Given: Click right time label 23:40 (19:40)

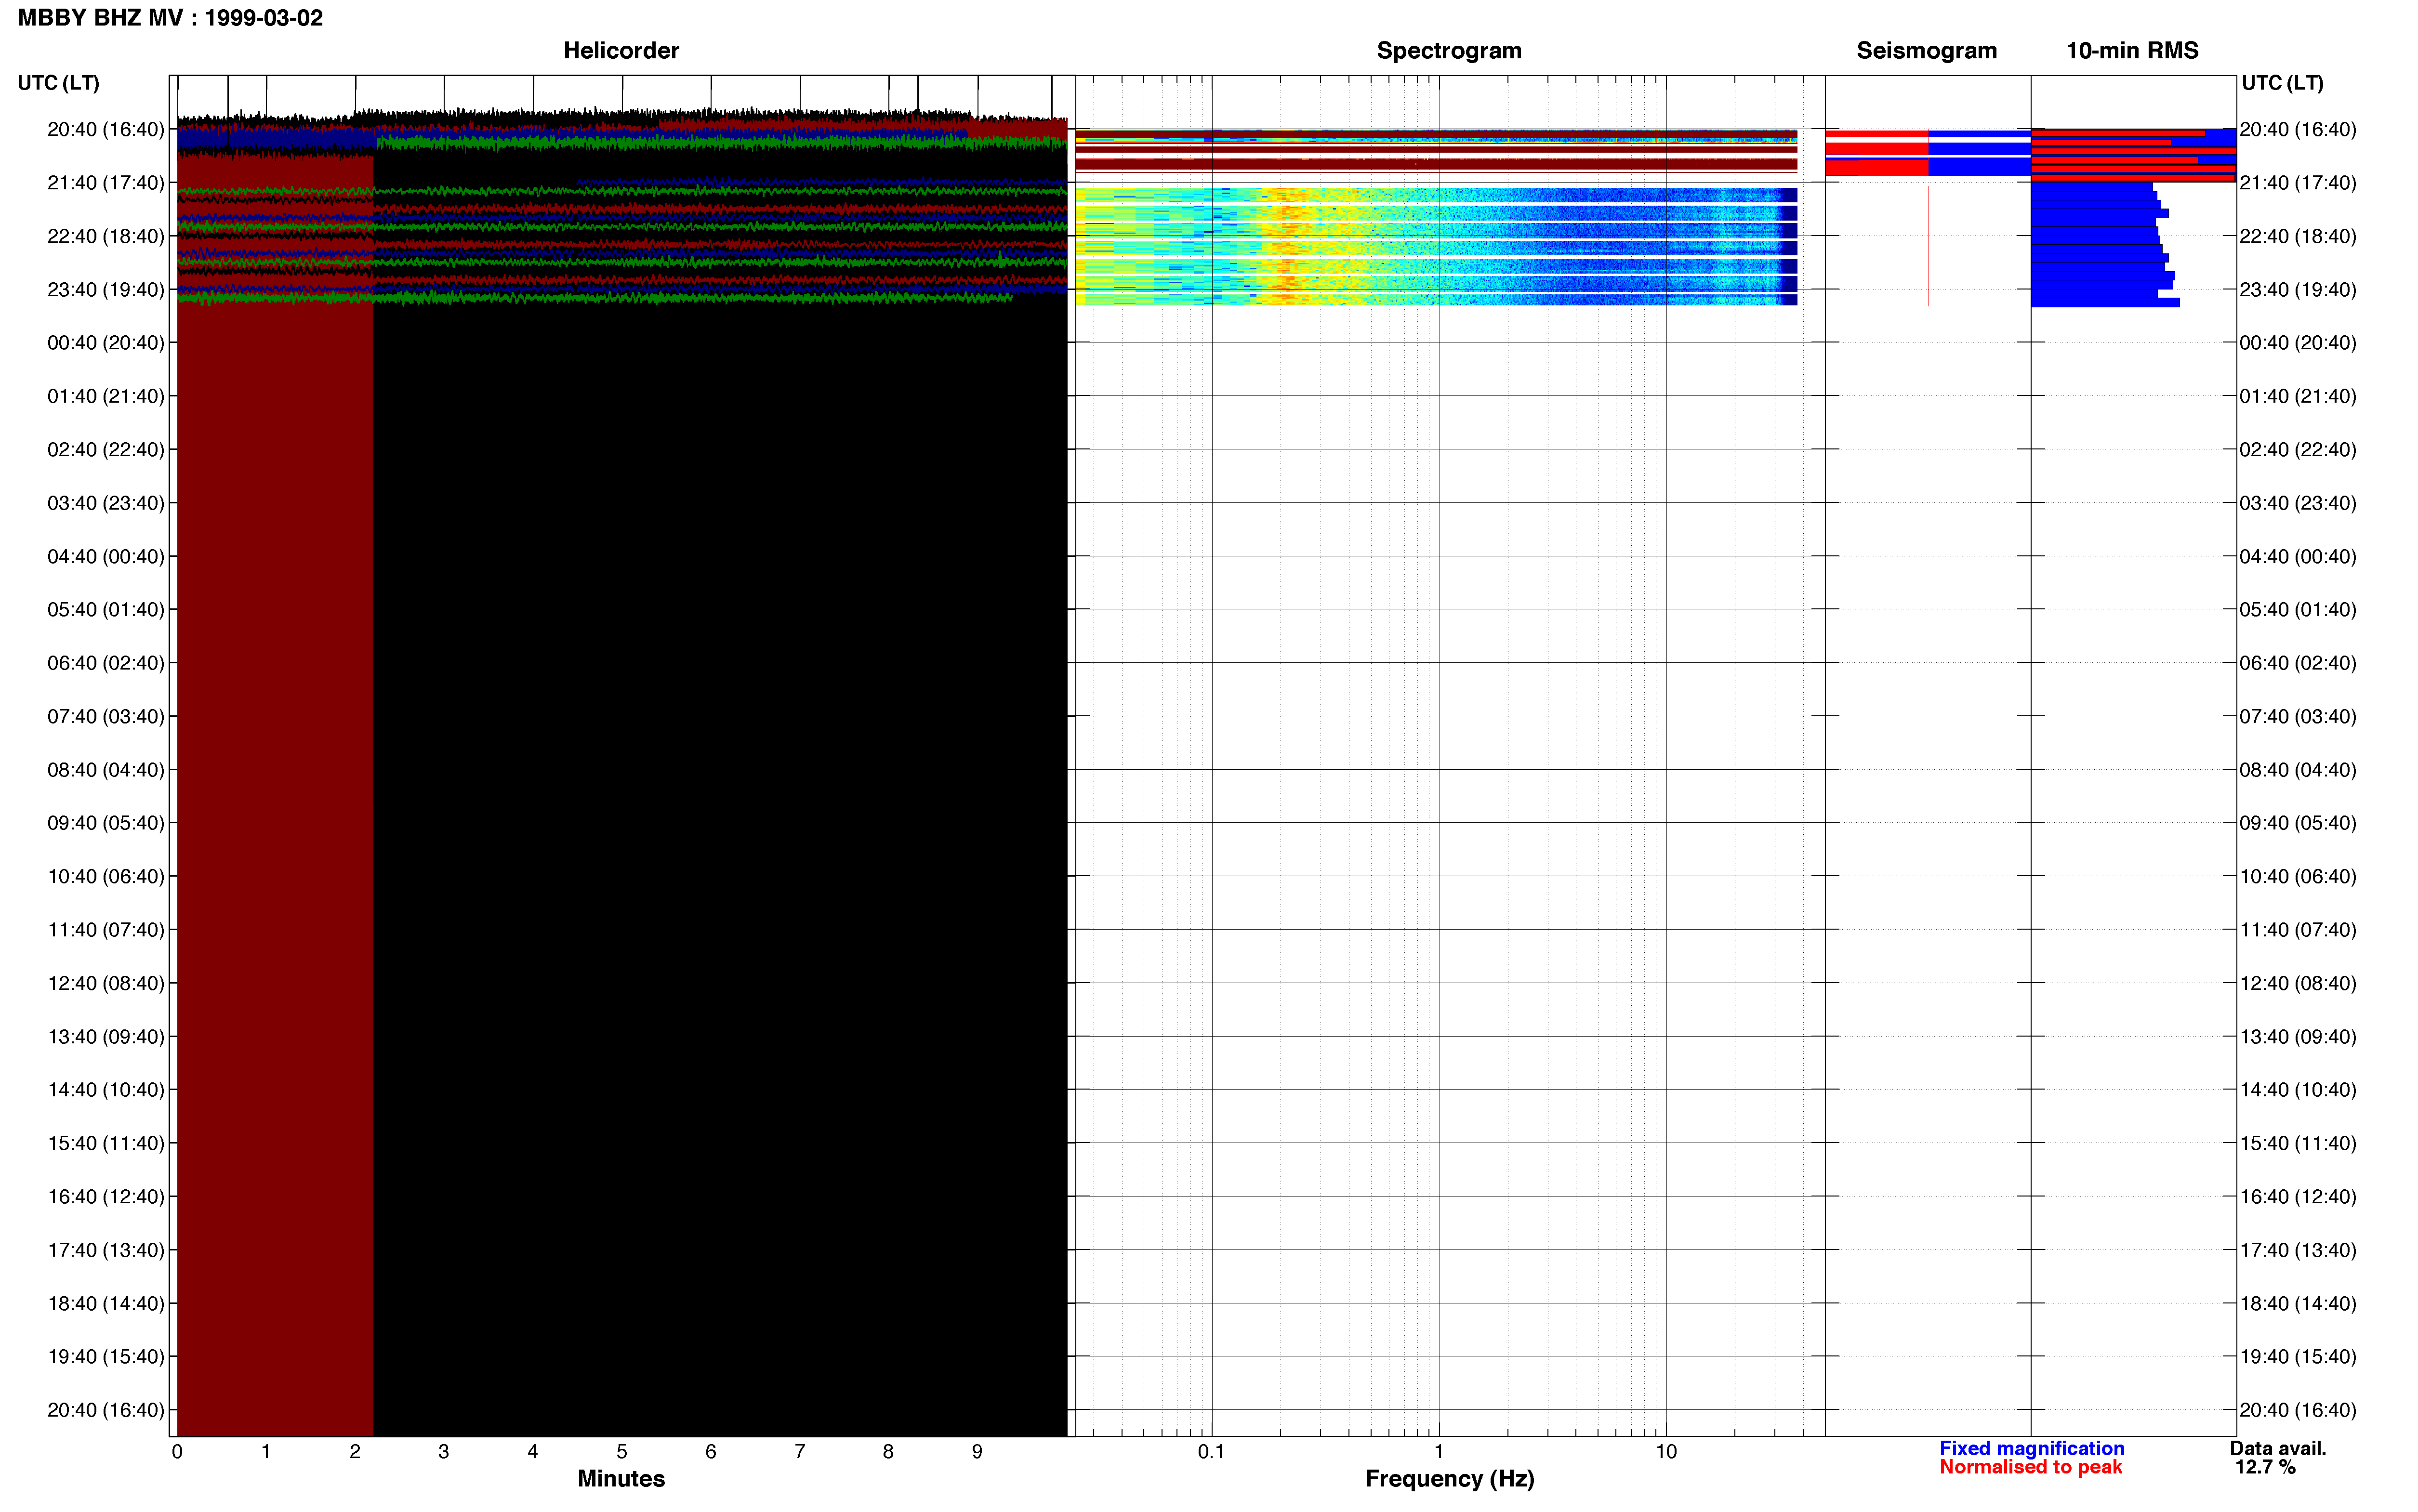Looking at the screenshot, I should (2297, 290).
